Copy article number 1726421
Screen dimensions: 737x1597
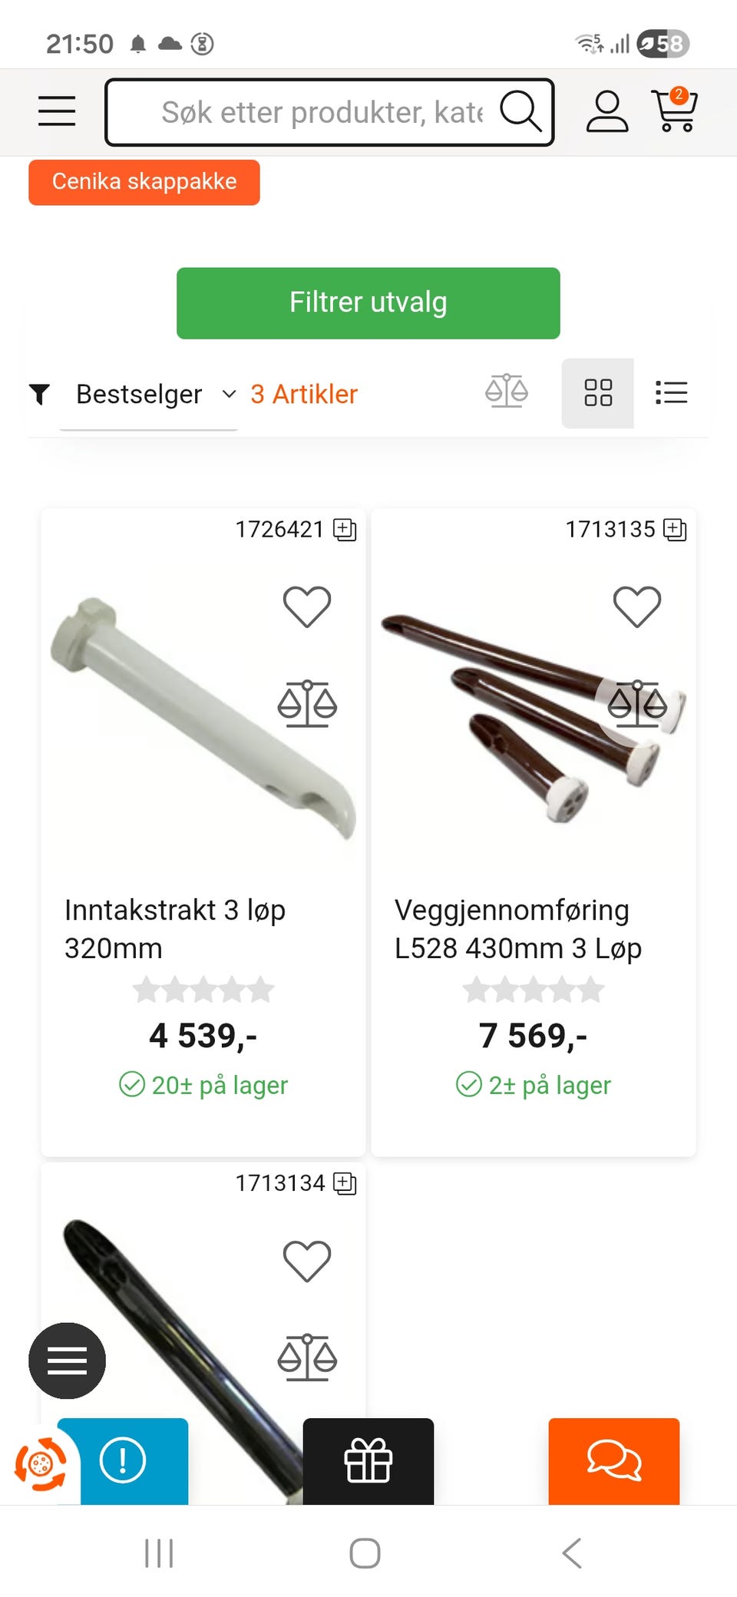[345, 529]
